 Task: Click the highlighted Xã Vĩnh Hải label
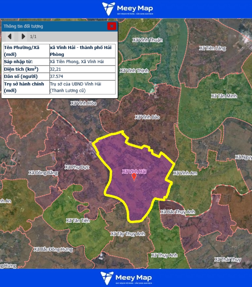click(x=134, y=171)
